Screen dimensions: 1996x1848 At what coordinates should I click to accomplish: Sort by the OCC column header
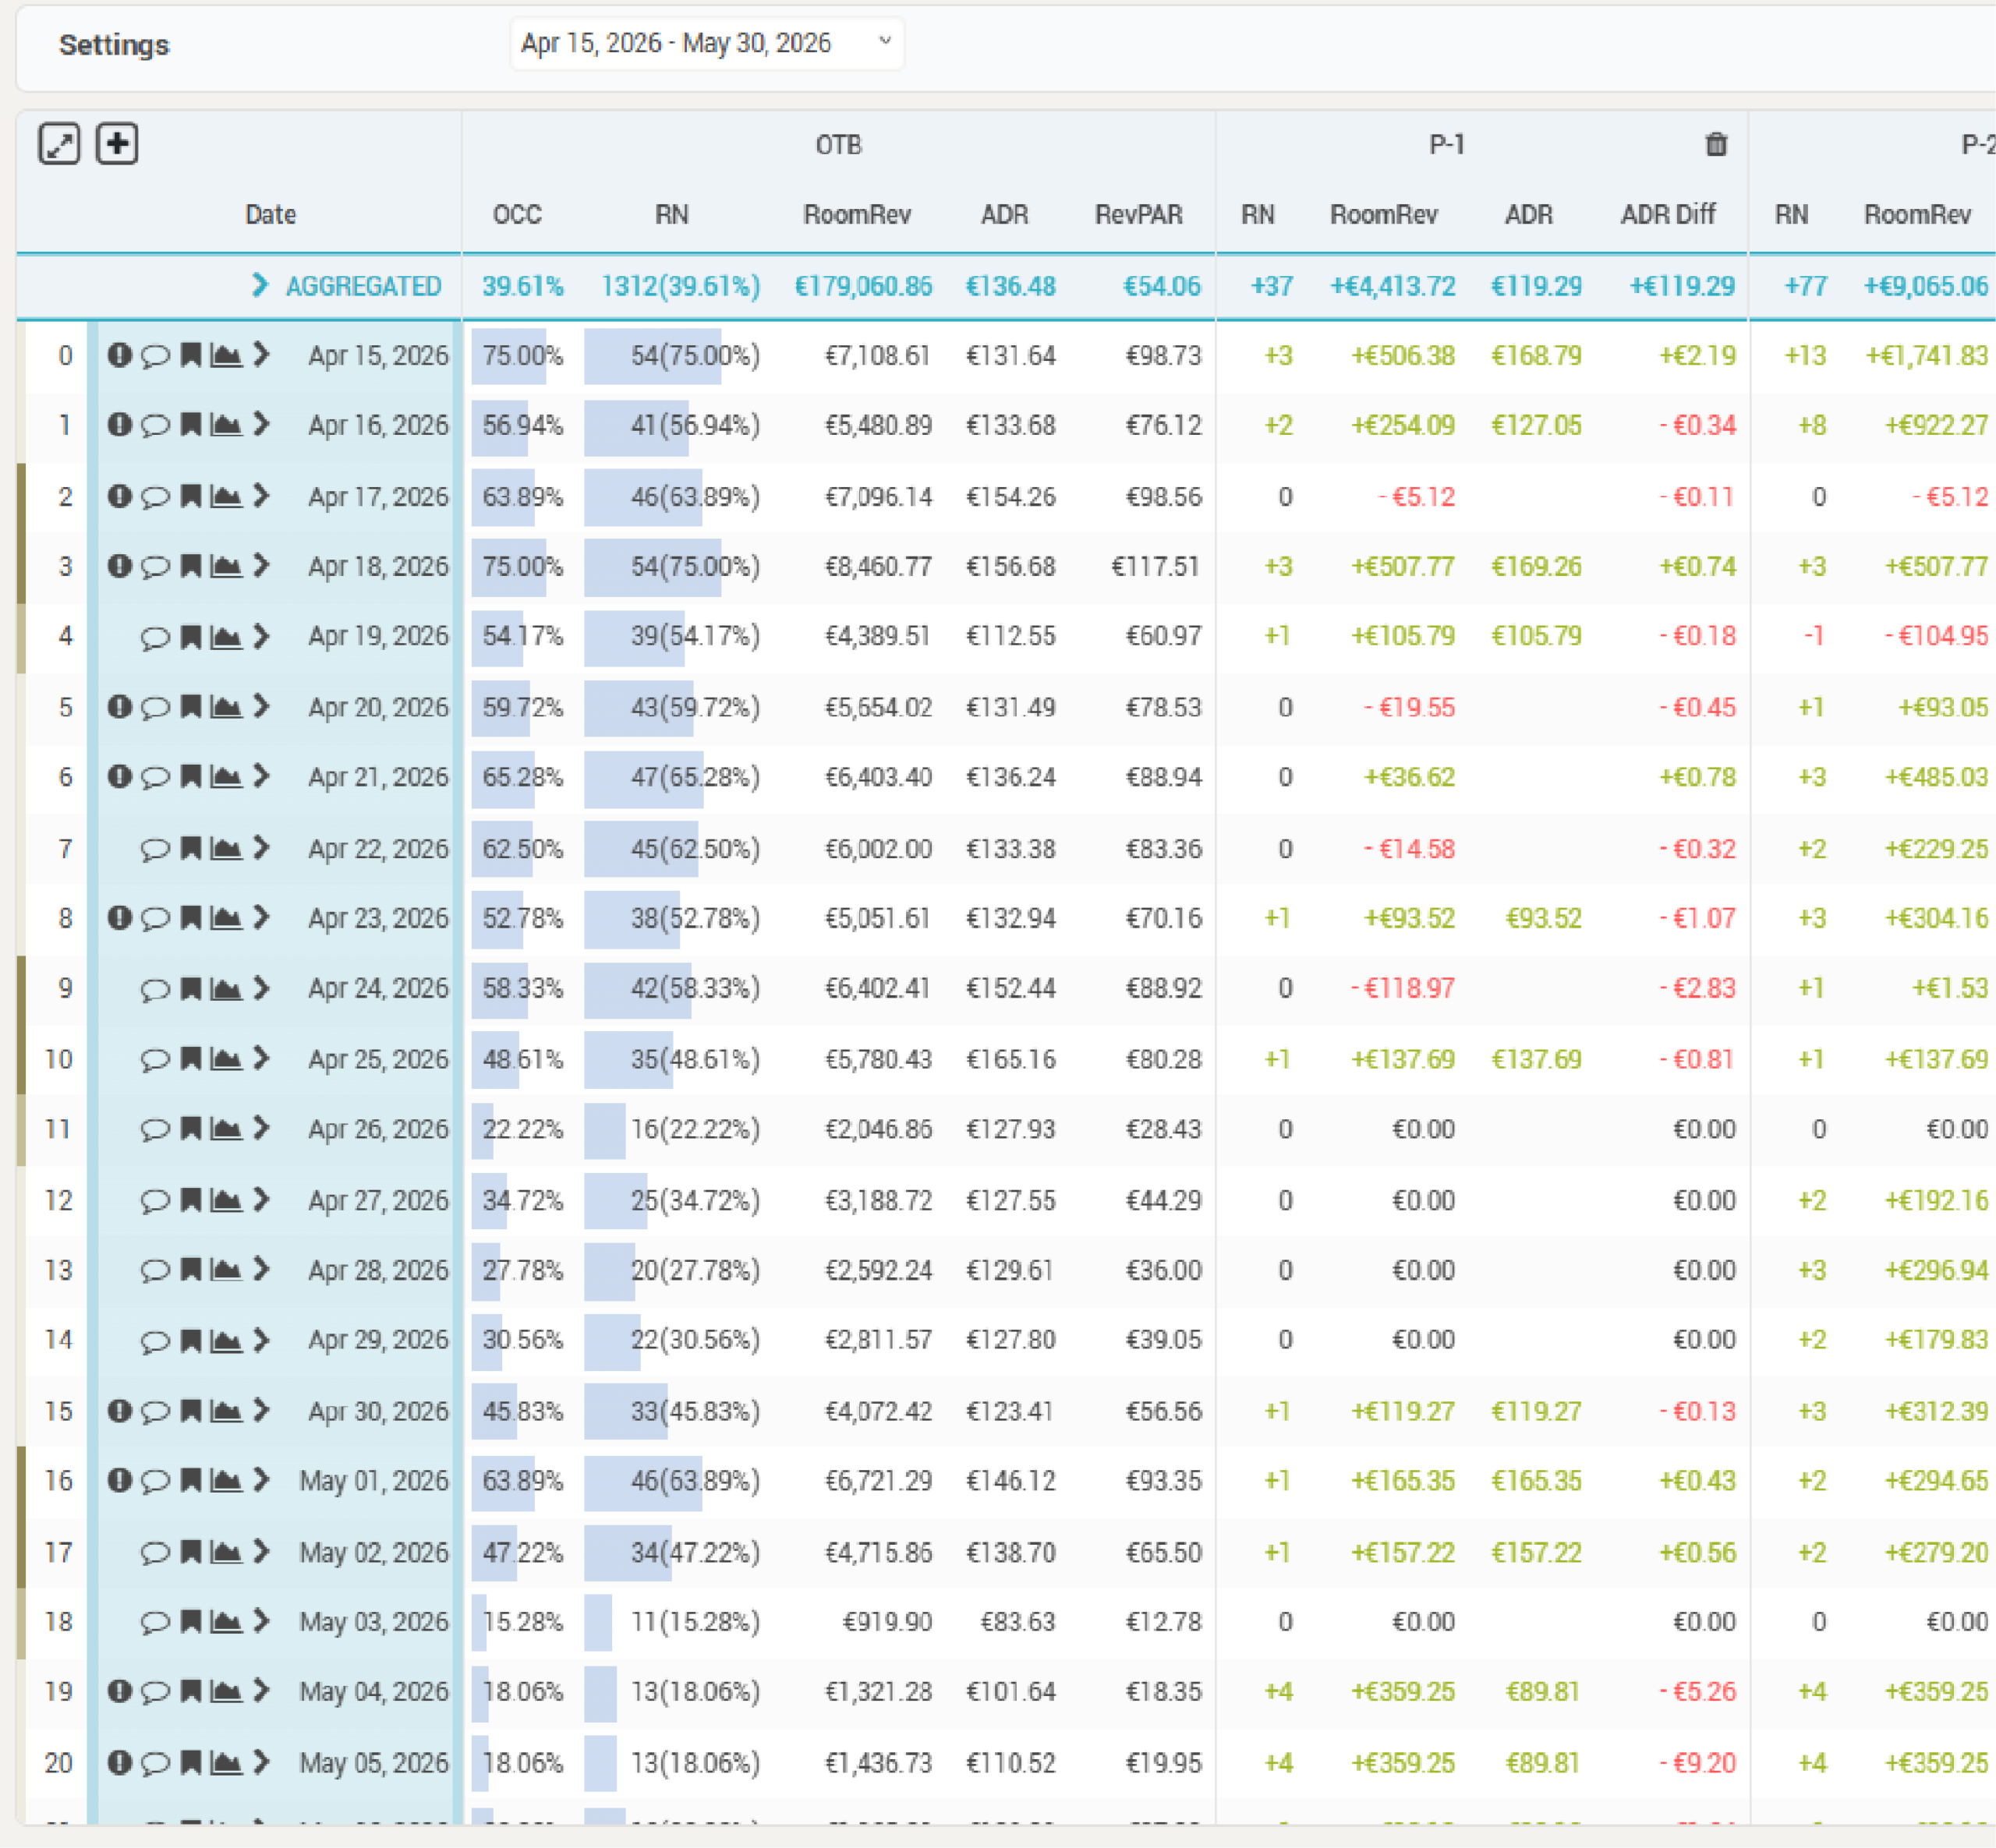point(517,215)
